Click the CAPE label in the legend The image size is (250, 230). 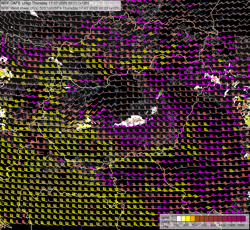coord(165,222)
